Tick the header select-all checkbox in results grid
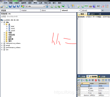Viewport: 110px width, 97px height. point(79,83)
